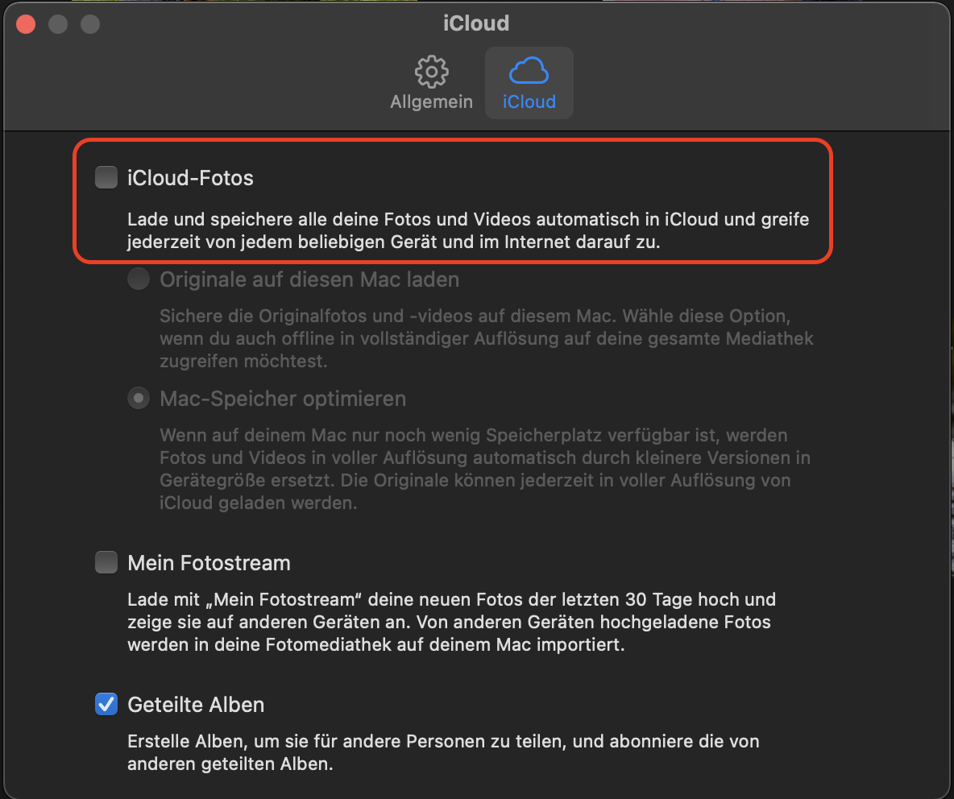This screenshot has height=799, width=954.
Task: Enable the Mein Fotostream checkbox
Action: [x=106, y=562]
